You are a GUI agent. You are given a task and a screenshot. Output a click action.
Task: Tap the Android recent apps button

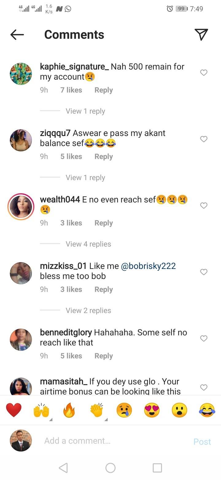(x=157, y=468)
